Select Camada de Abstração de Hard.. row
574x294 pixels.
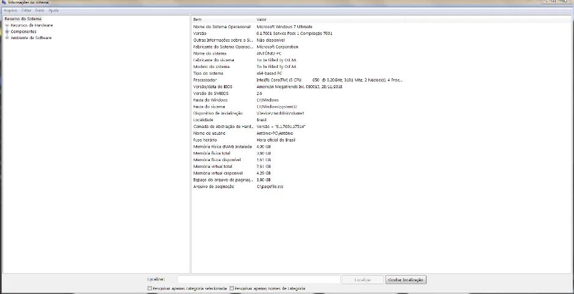(x=299, y=126)
